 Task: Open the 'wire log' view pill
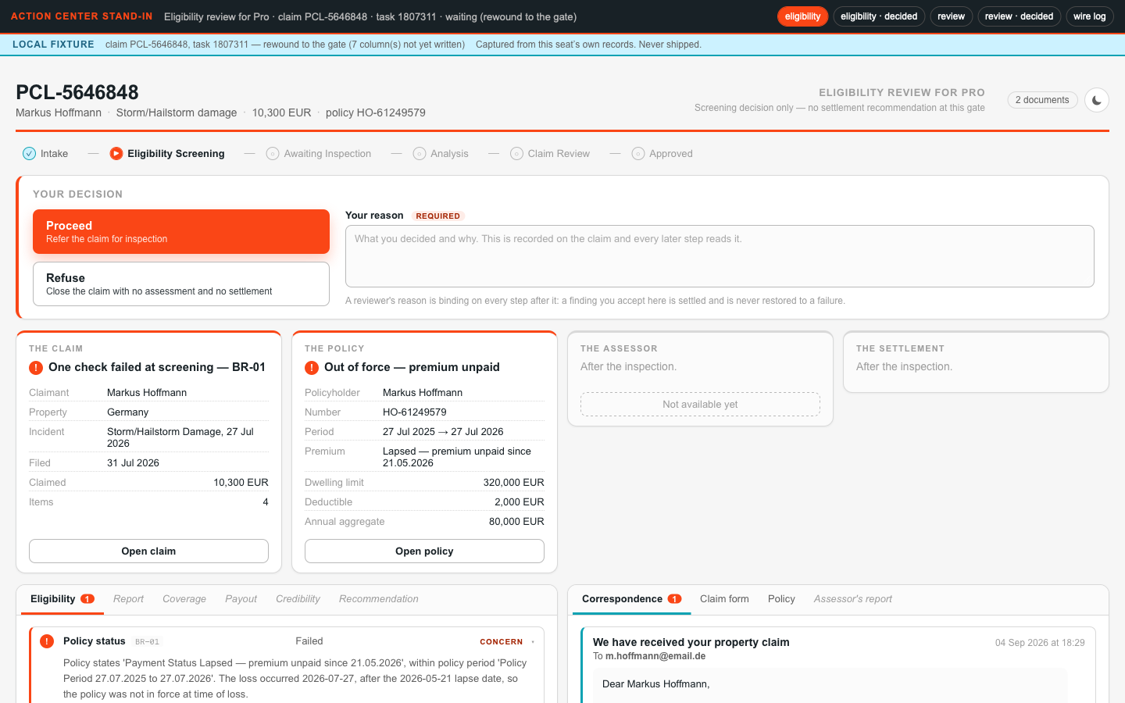coord(1089,16)
